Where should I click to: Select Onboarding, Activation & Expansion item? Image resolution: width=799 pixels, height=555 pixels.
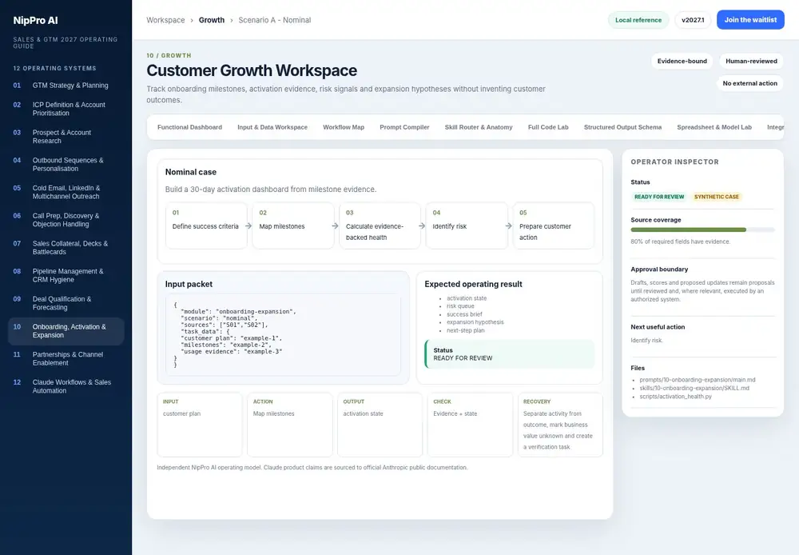(x=66, y=331)
